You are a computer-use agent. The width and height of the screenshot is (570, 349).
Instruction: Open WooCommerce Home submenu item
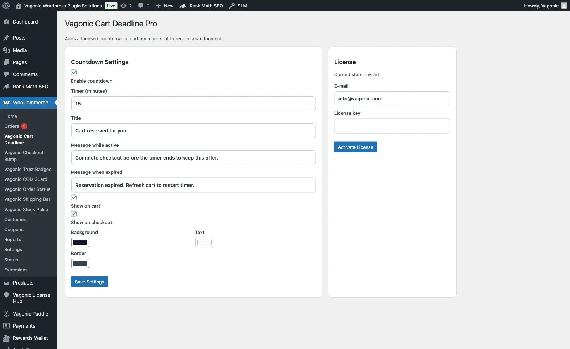[11, 116]
